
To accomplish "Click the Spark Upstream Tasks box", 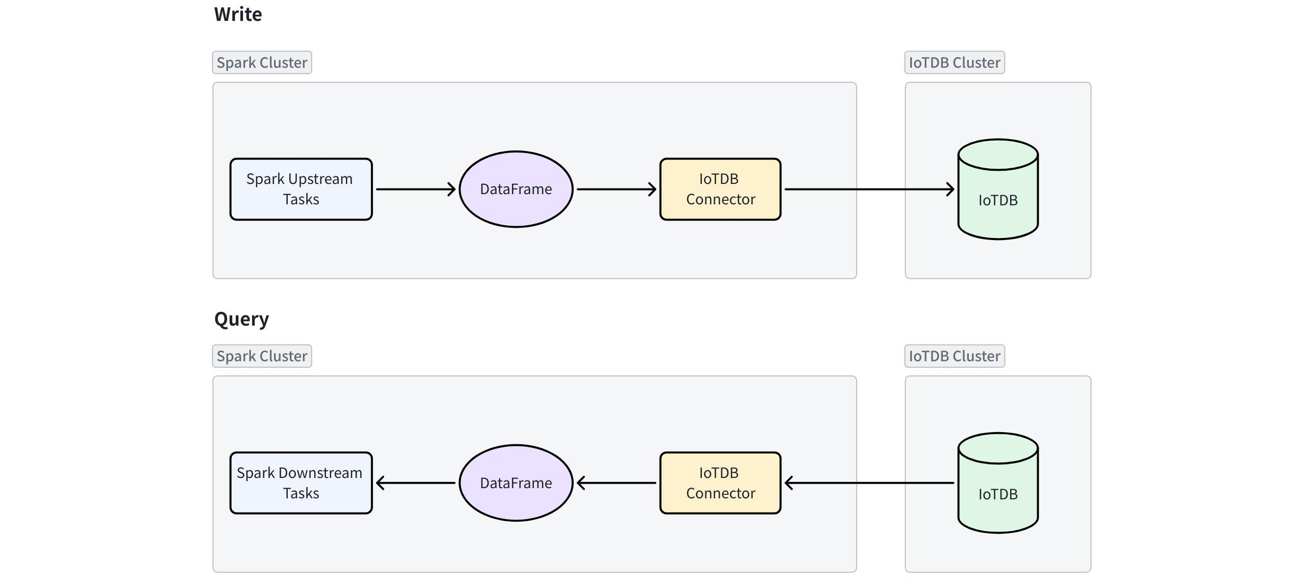I will point(301,189).
